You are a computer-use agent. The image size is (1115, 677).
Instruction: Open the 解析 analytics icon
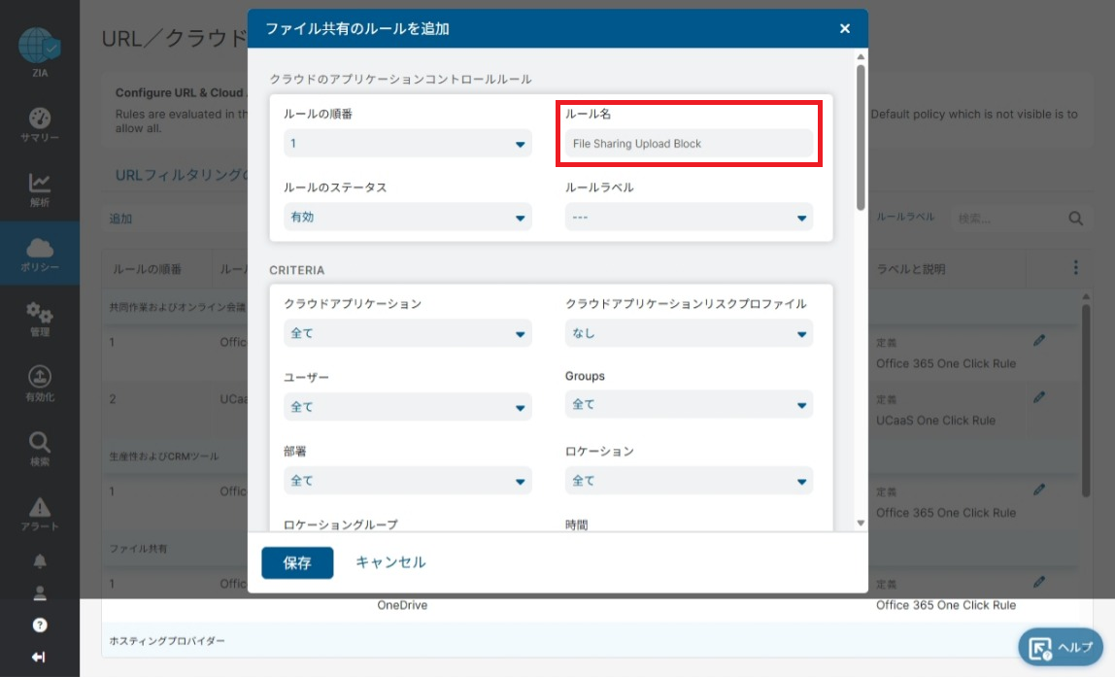[40, 183]
